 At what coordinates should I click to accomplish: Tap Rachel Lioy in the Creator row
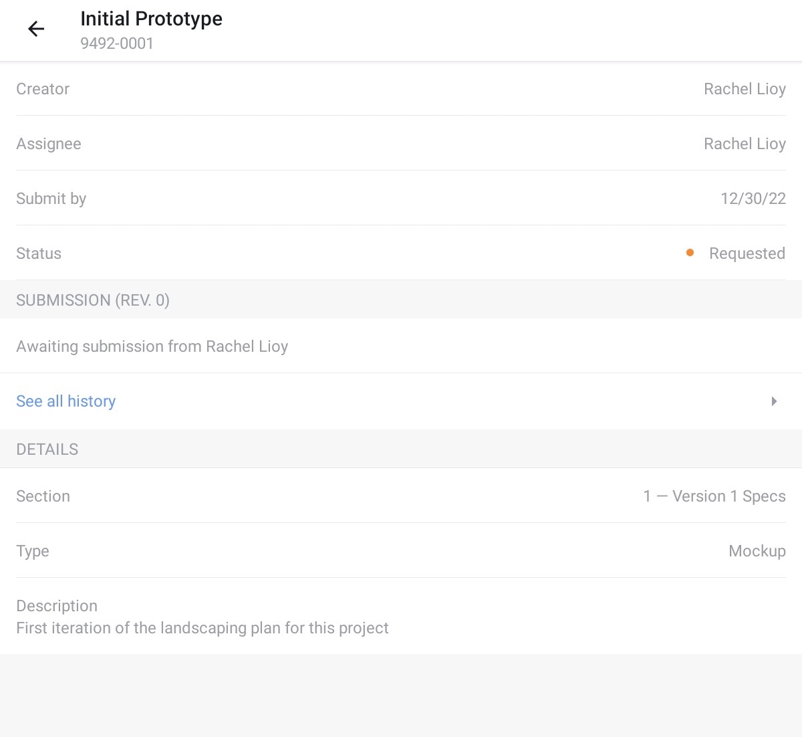(x=745, y=89)
